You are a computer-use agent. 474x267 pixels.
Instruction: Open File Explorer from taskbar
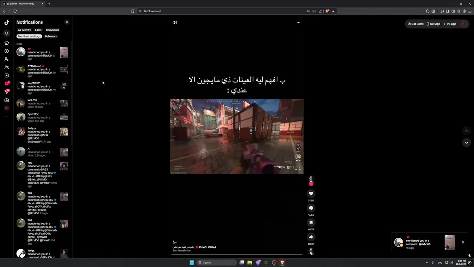[x=250, y=263]
